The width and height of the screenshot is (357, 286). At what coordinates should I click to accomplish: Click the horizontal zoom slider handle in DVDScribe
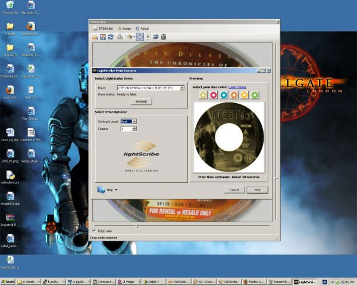click(x=137, y=226)
